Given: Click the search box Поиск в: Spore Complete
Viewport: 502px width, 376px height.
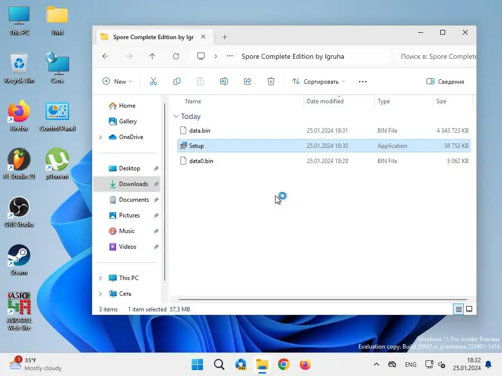Looking at the screenshot, I should pos(435,56).
